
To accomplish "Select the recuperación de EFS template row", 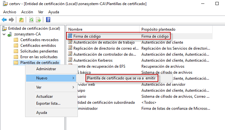I will (101, 66).
